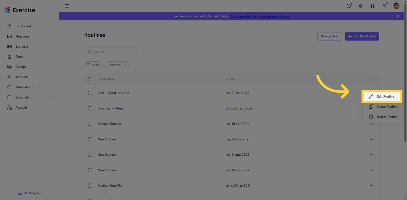Select the checkbox for Example Routine
This screenshot has width=407, height=200.
(90, 124)
